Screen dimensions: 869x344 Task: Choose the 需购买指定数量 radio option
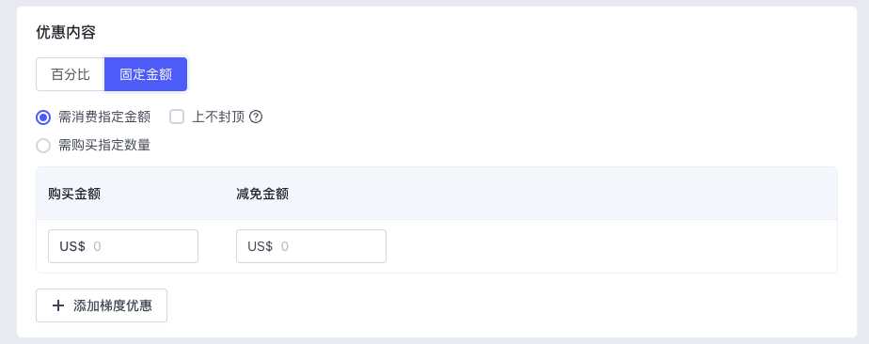43,146
